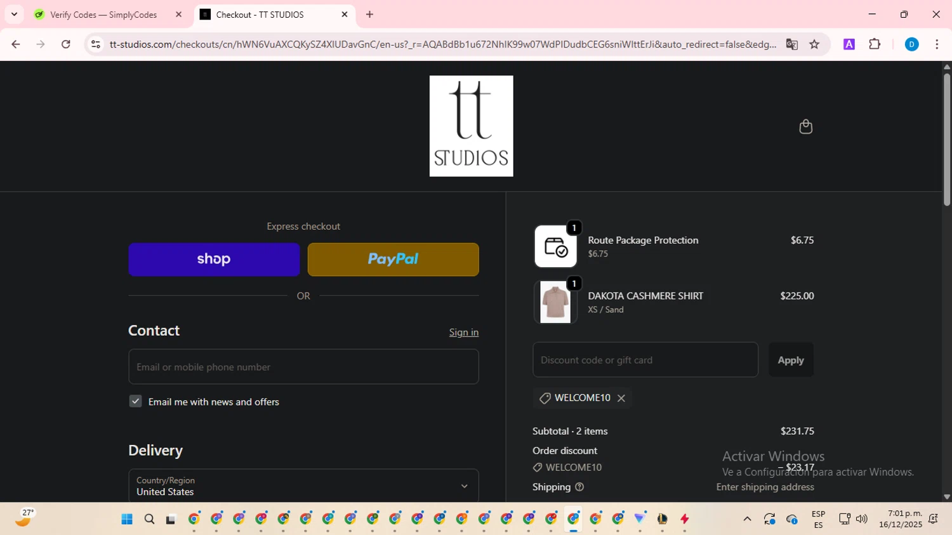Open the Chrome profile D avatar

point(911,44)
